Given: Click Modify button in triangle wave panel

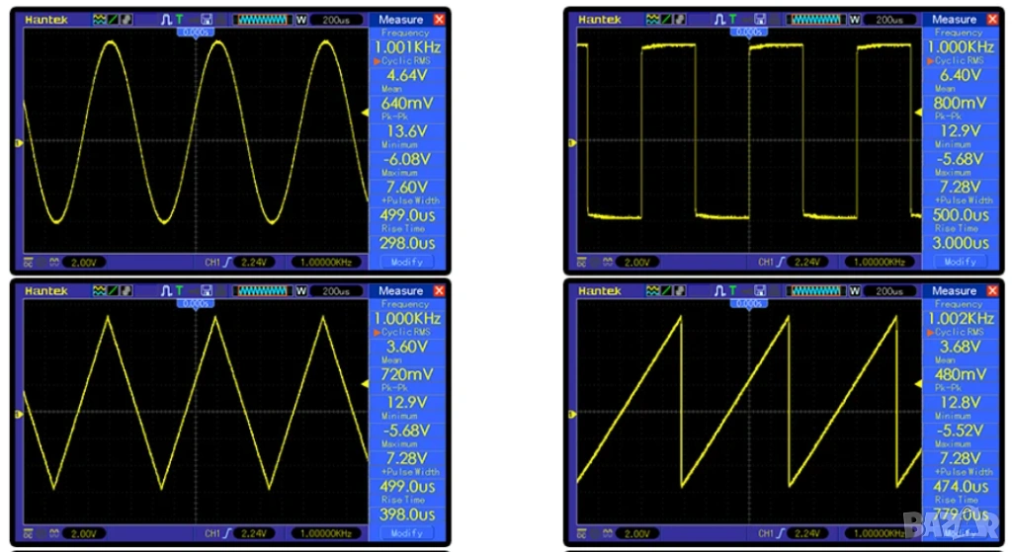Looking at the screenshot, I should coord(407,534).
